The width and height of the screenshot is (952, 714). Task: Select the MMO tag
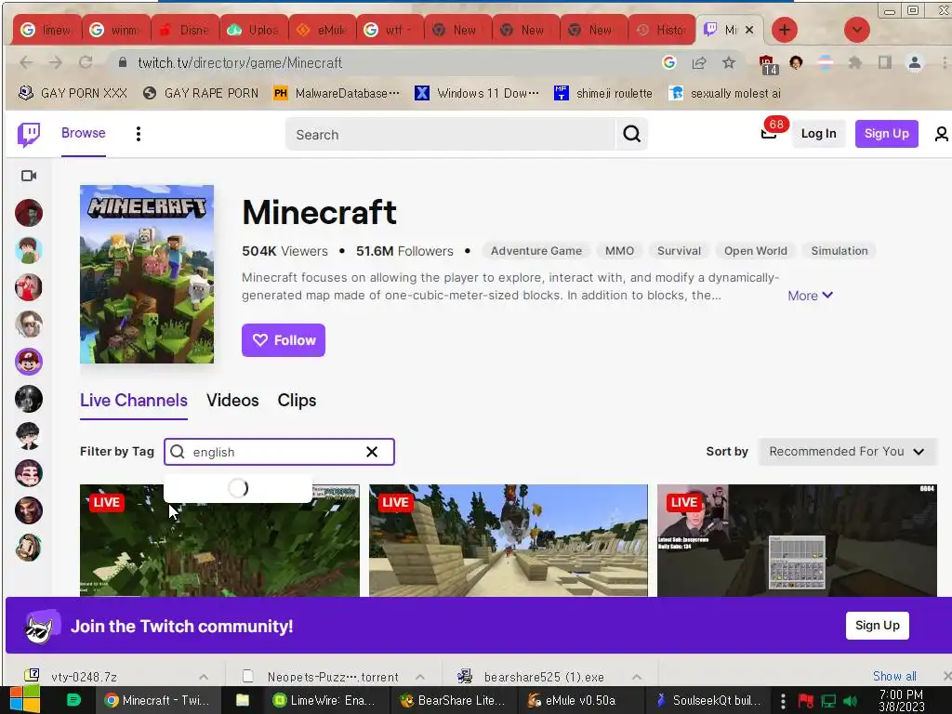(x=619, y=251)
